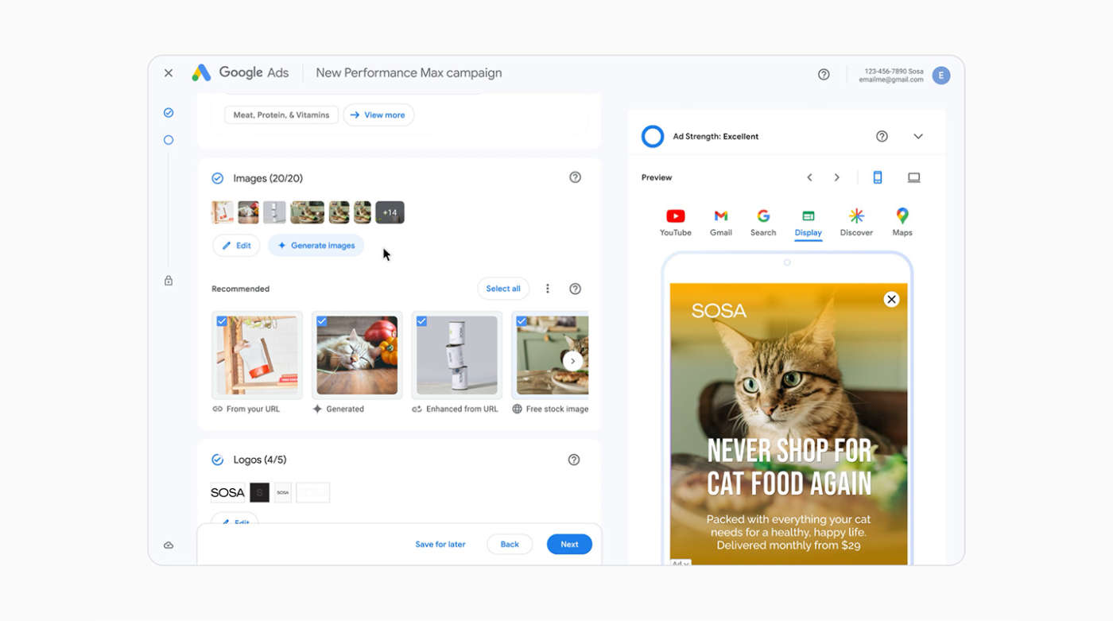Click Generate images
The height and width of the screenshot is (621, 1113).
tap(316, 246)
